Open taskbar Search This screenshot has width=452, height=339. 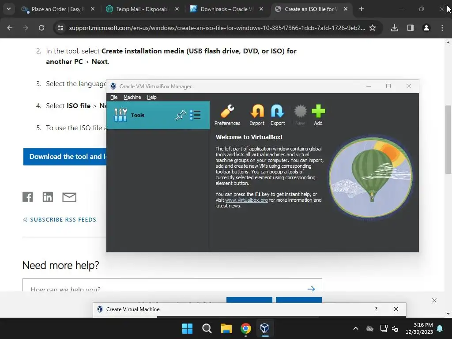tap(207, 328)
